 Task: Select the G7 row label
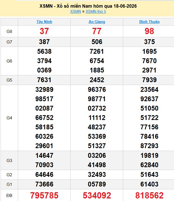9,42
